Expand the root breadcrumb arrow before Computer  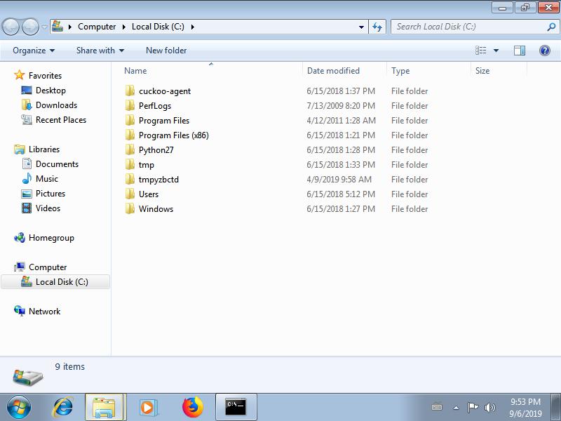(70, 27)
